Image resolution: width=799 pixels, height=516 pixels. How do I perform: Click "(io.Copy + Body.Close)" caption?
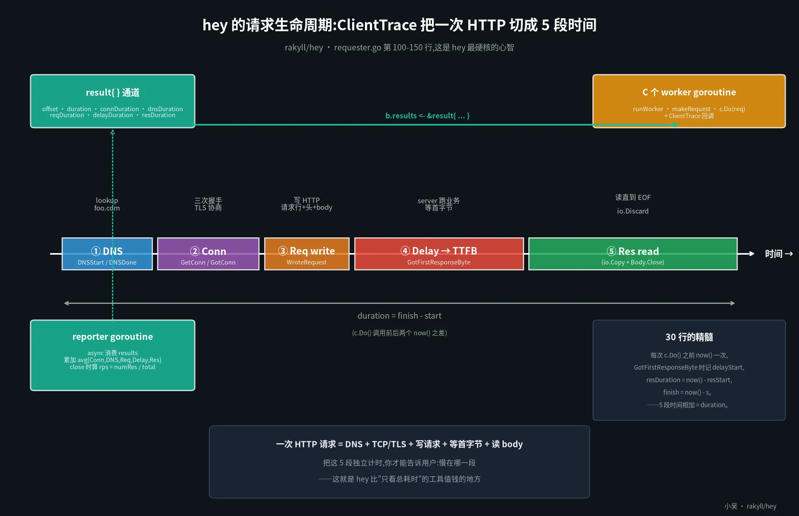633,263
